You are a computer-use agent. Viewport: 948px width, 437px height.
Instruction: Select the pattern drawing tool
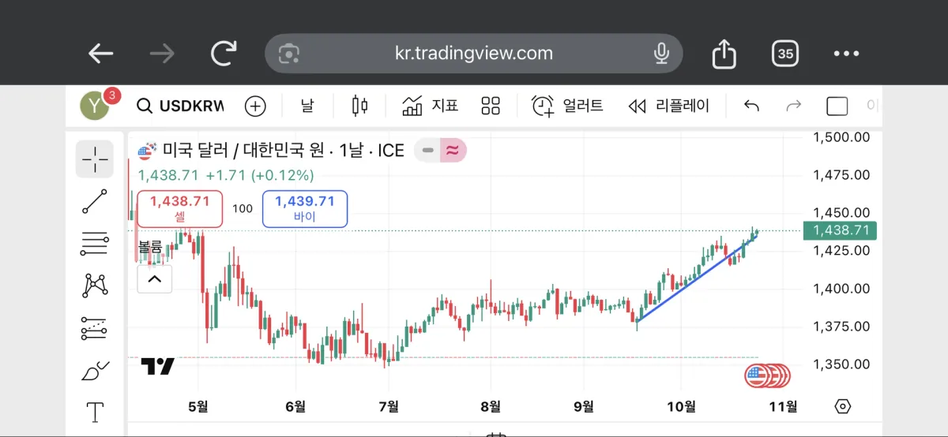(95, 285)
